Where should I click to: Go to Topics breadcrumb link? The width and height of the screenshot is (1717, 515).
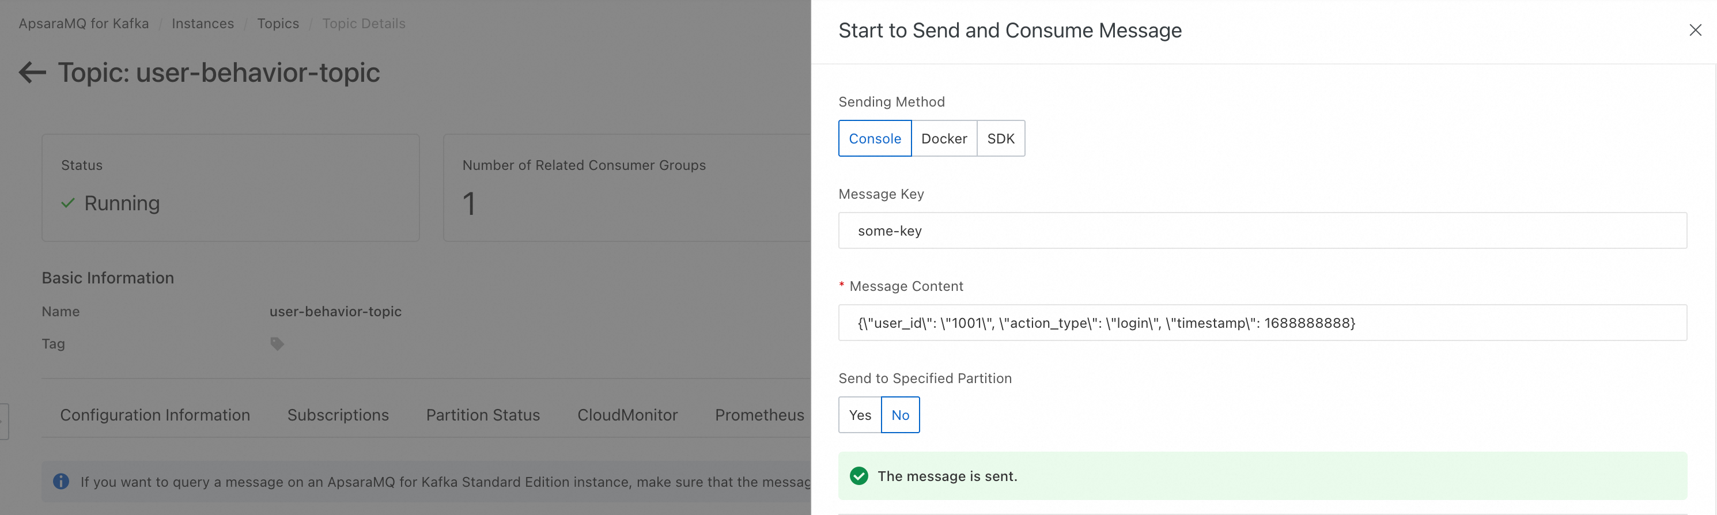pyautogui.click(x=278, y=23)
